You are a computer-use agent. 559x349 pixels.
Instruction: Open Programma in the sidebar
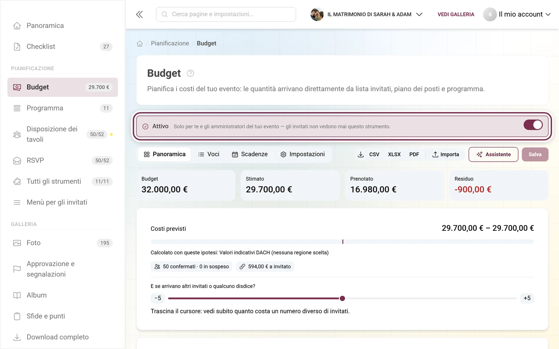(x=62, y=108)
